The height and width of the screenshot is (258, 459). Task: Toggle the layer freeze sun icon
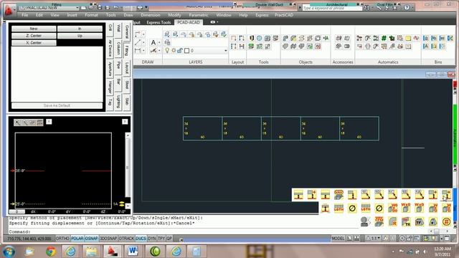point(174,51)
